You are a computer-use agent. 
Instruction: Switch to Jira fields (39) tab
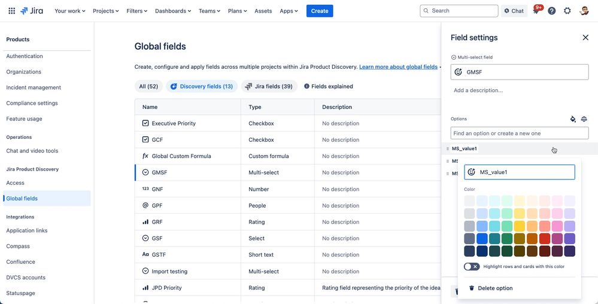[x=269, y=86]
